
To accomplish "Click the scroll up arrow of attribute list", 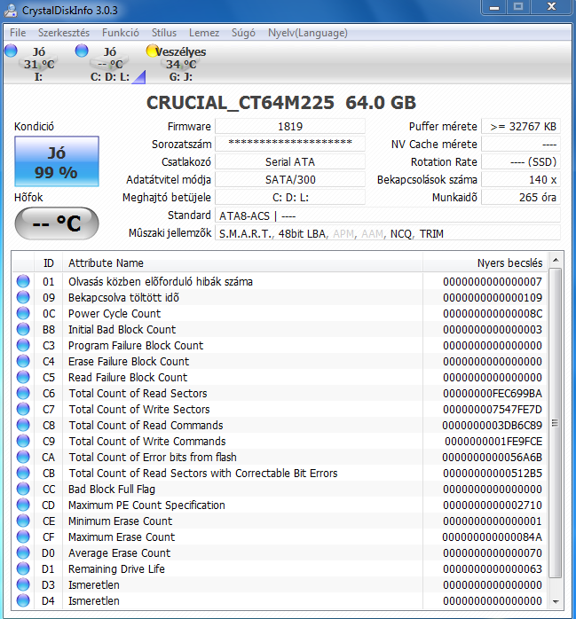I will pos(556,260).
